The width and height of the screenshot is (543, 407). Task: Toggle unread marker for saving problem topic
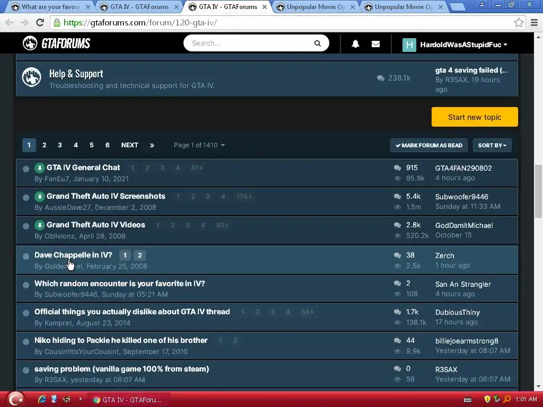25,370
